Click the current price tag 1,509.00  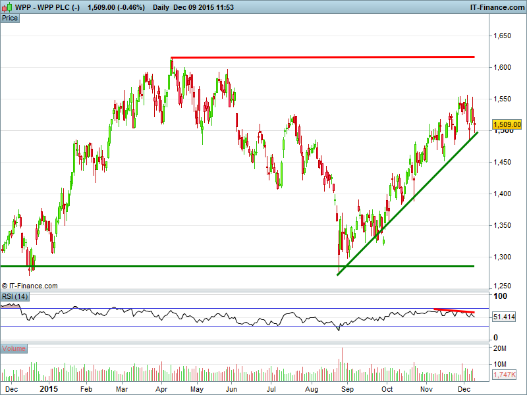point(507,124)
